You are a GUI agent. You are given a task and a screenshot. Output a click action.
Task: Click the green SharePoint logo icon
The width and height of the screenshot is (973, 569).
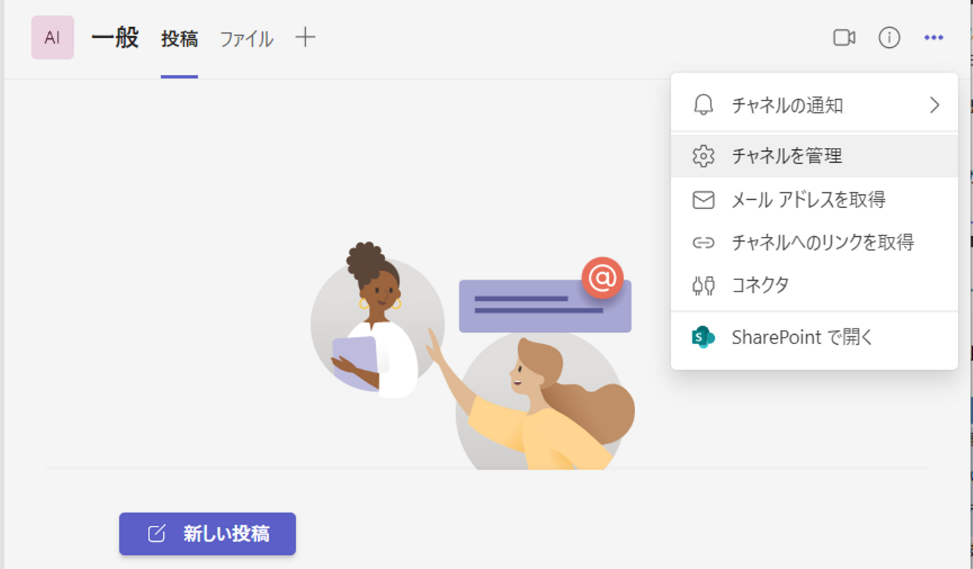[703, 337]
